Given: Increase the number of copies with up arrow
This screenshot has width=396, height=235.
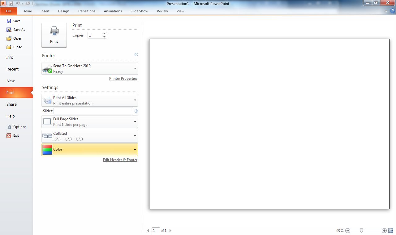Looking at the screenshot, I should [105, 34].
